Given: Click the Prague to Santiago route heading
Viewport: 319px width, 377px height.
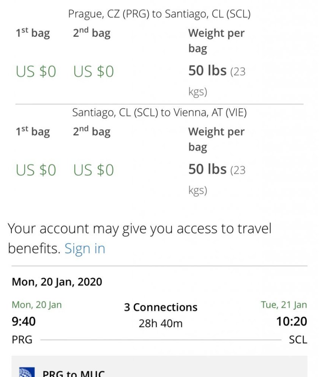Looking at the screenshot, I should pos(159,14).
